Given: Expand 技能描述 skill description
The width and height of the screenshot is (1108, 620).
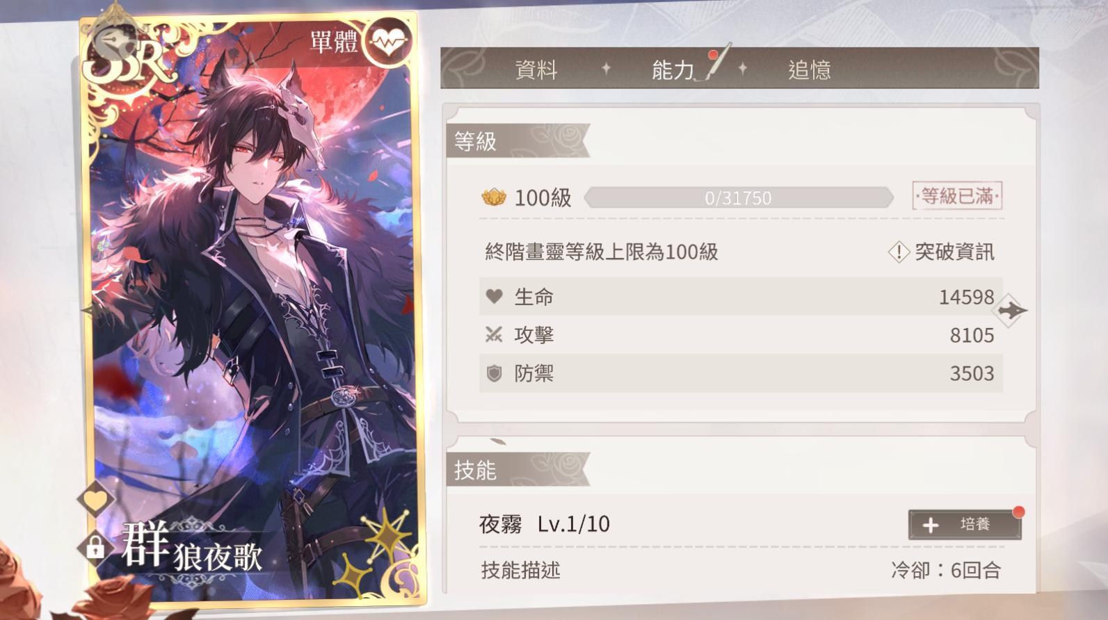Looking at the screenshot, I should coord(521,571).
